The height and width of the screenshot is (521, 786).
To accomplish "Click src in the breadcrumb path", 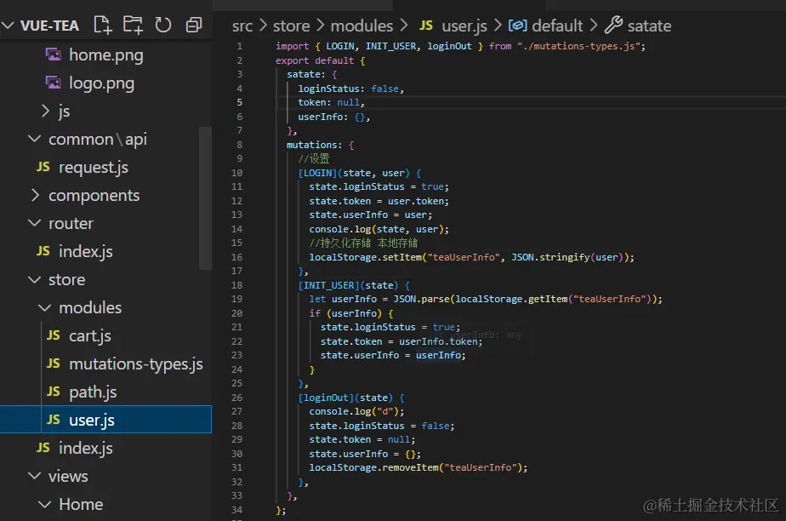I will point(242,26).
